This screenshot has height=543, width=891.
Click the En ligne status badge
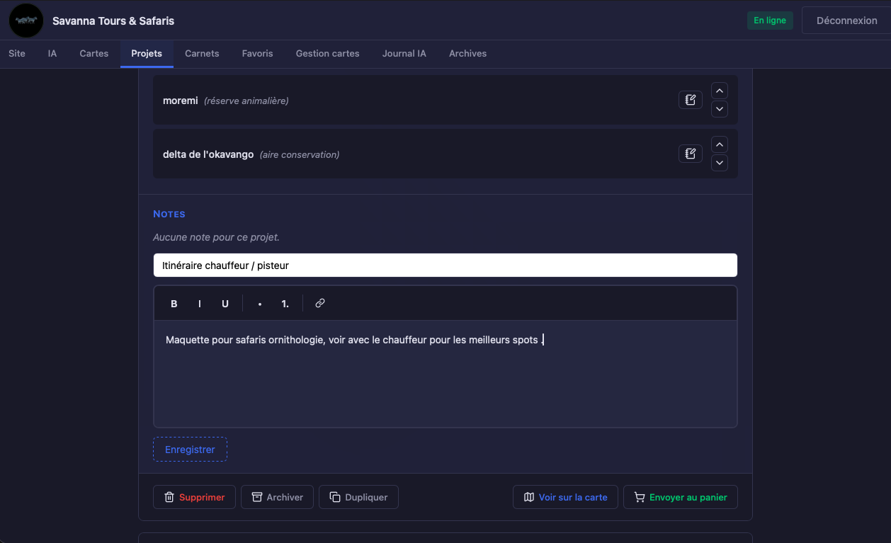pyautogui.click(x=770, y=21)
